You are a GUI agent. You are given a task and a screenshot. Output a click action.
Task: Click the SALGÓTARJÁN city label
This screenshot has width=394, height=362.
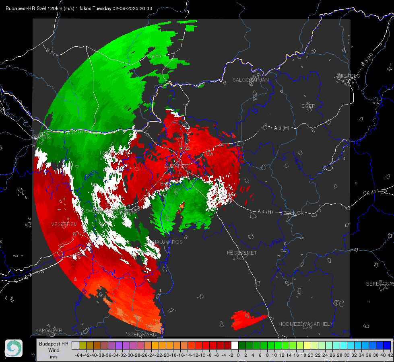(250, 80)
